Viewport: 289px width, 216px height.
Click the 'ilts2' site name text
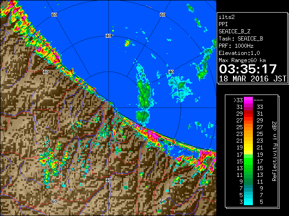click(x=227, y=17)
